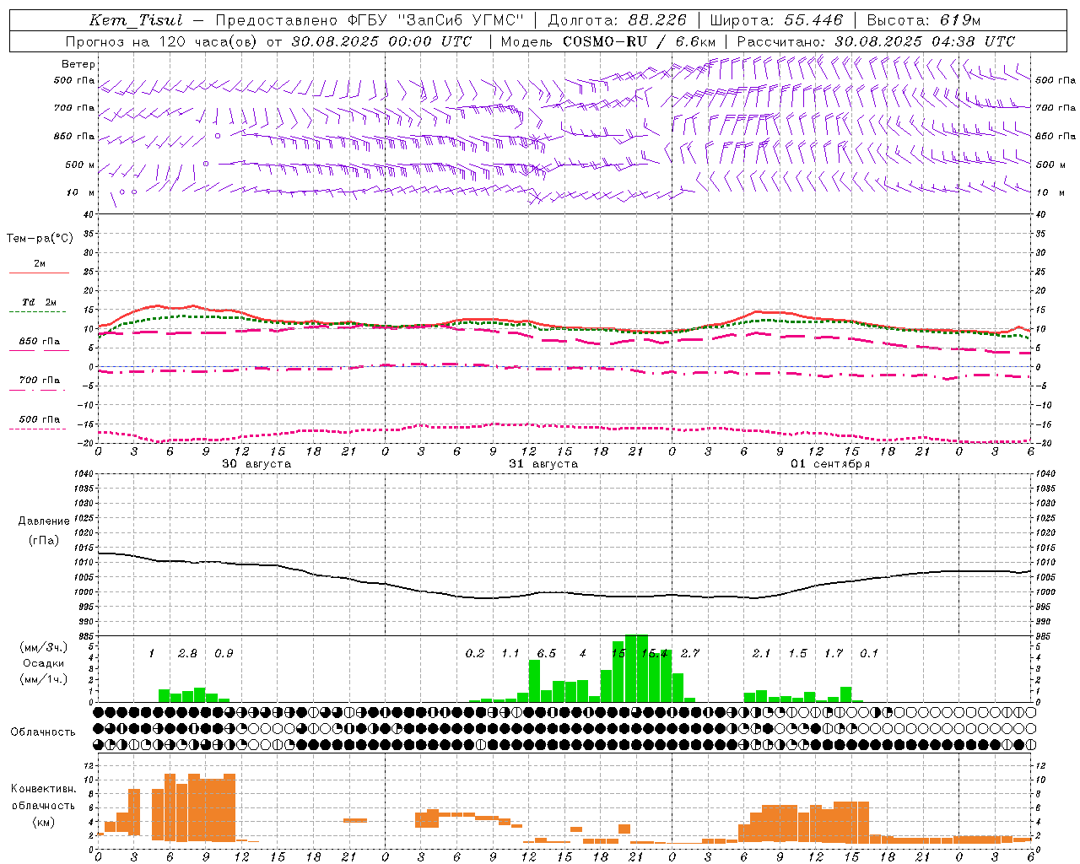This screenshot has height=864, width=1080.
Task: Click the 850 гПа temperature legend entry
Action: [x=40, y=342]
